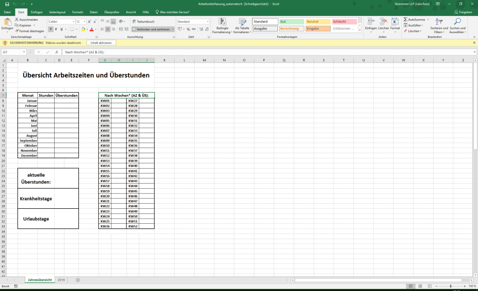Image resolution: width=478 pixels, height=291 pixels.
Task: Open Als Tabelle formatieren menu
Action: pos(242,26)
